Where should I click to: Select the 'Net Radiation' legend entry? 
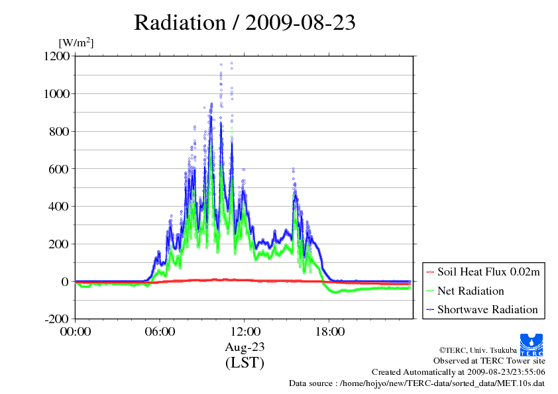point(465,291)
